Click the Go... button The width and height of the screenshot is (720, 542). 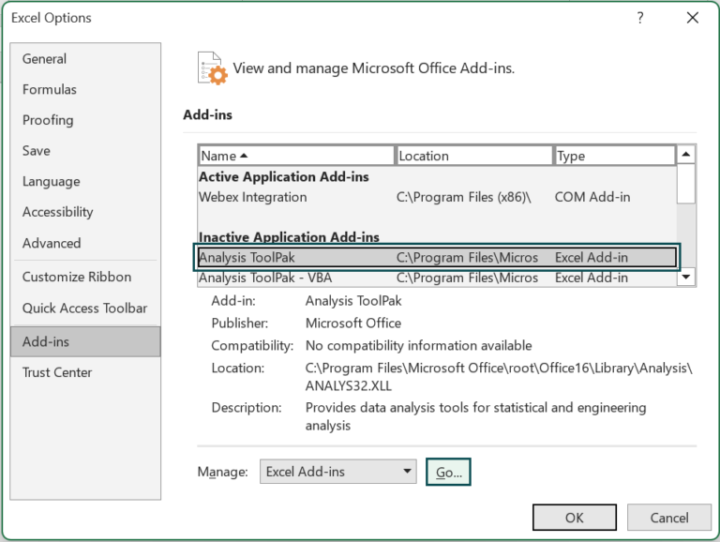click(x=448, y=472)
